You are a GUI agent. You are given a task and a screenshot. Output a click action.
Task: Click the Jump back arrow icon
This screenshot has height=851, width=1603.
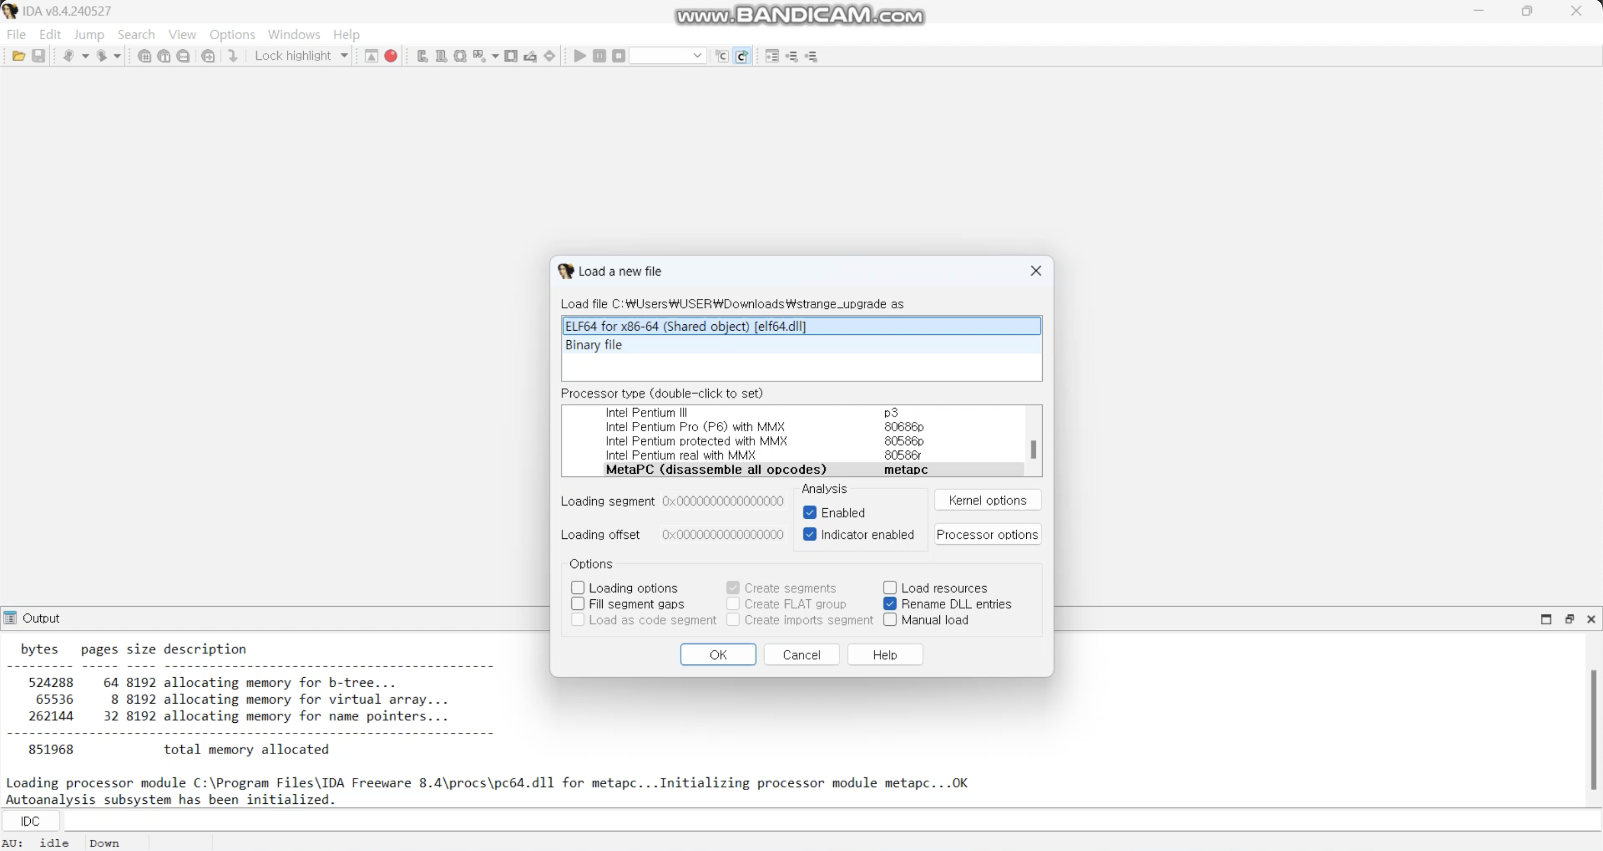coord(68,56)
